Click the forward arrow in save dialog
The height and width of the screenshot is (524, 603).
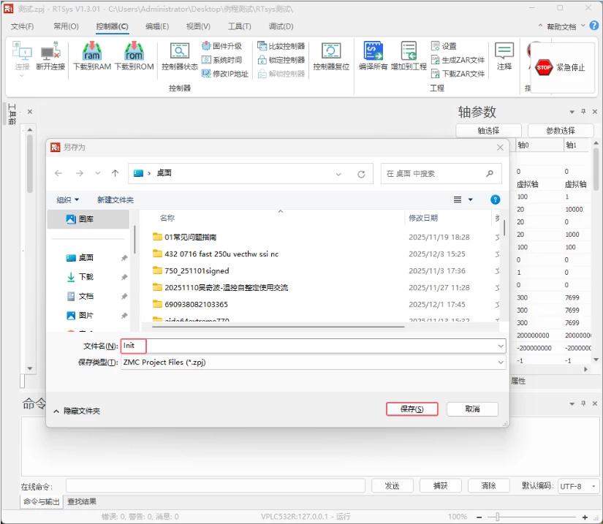[x=80, y=173]
